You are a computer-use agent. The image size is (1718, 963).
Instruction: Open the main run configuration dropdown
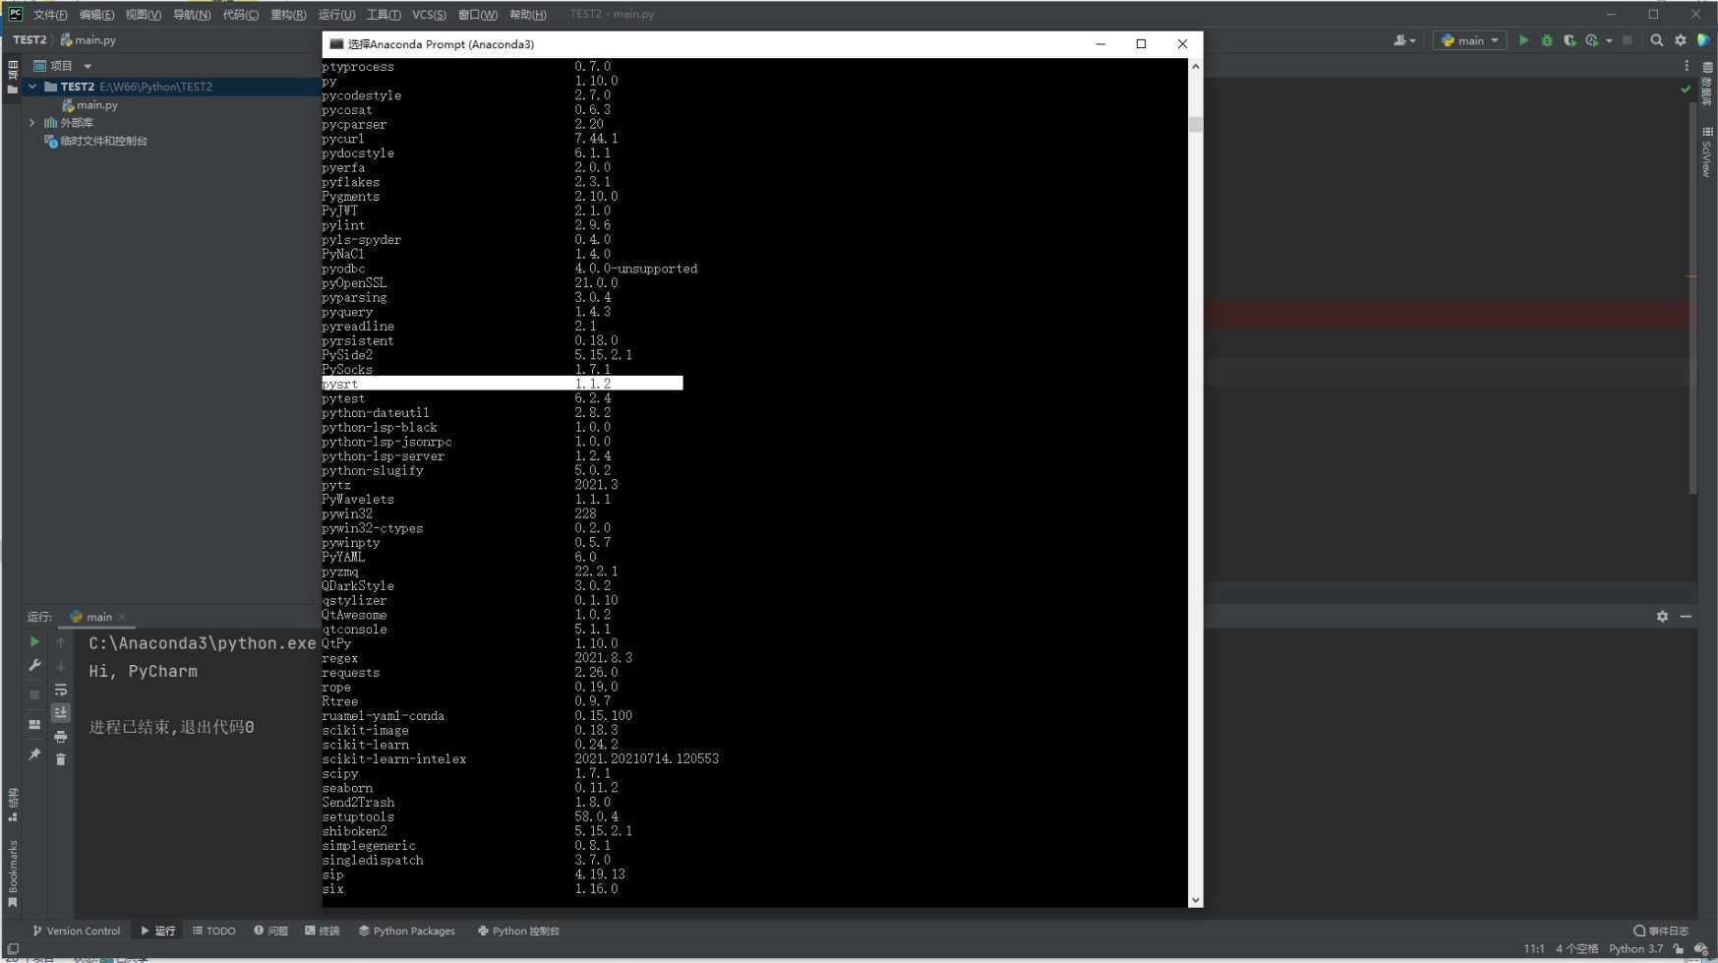pos(1468,40)
